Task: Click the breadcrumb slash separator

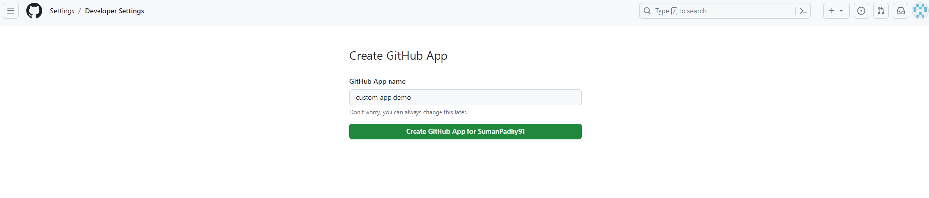Action: pos(79,11)
